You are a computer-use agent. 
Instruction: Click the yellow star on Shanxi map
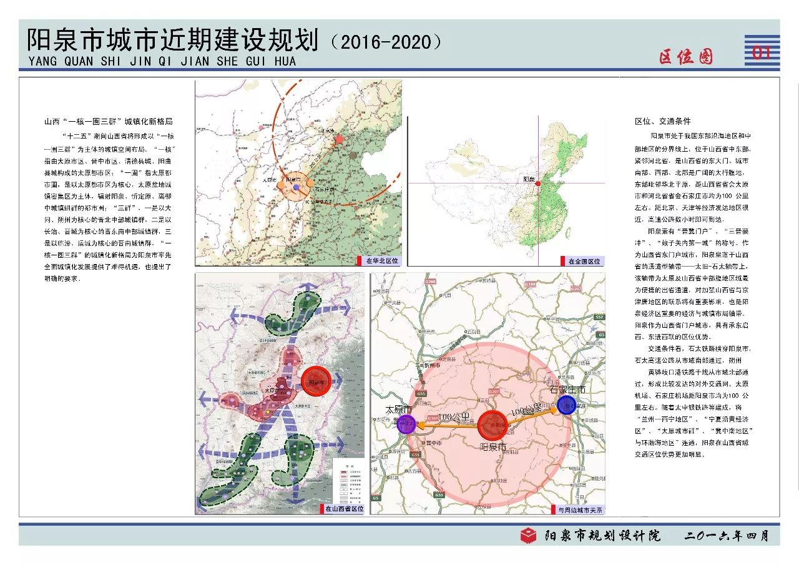coord(268,412)
